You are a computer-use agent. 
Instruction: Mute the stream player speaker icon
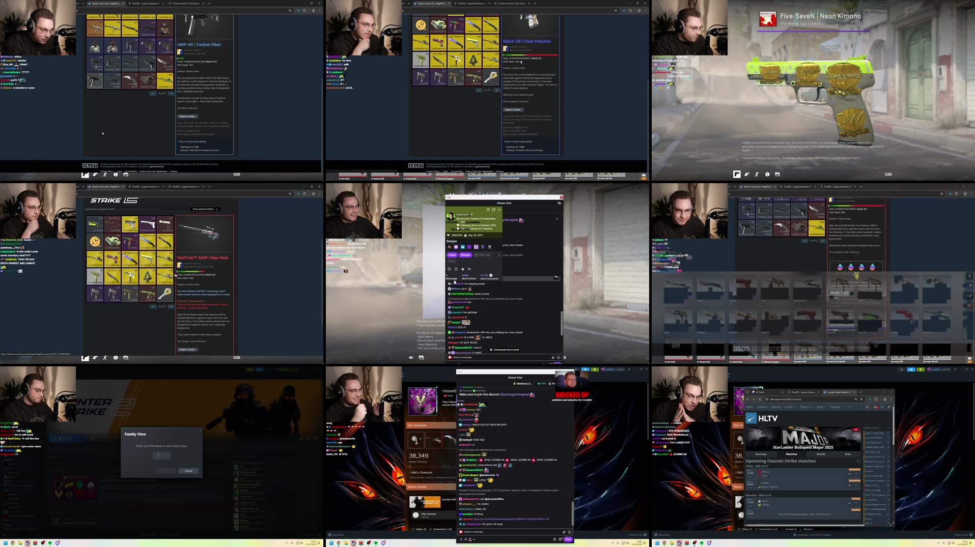point(411,357)
